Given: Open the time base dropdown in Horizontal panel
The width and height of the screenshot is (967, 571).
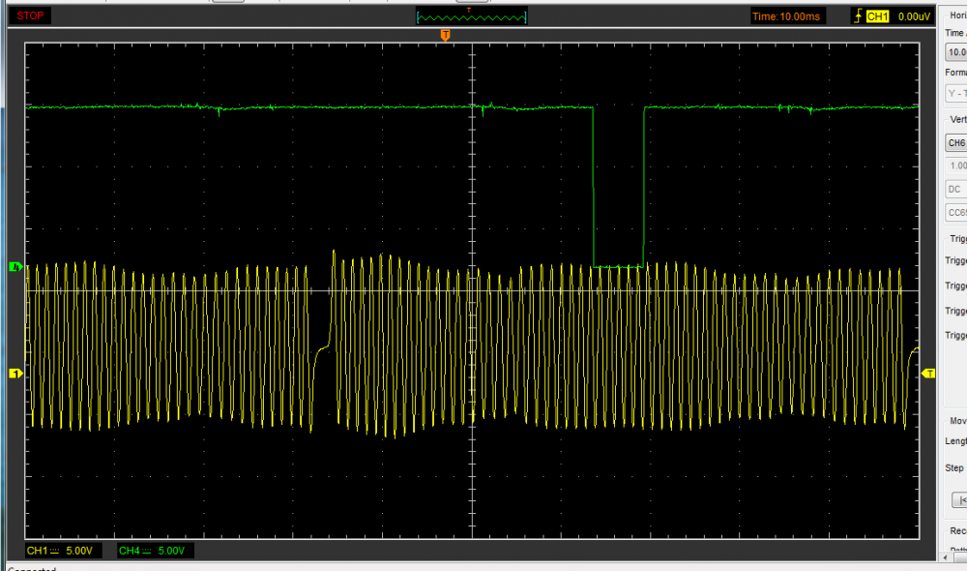Looking at the screenshot, I should click(955, 52).
